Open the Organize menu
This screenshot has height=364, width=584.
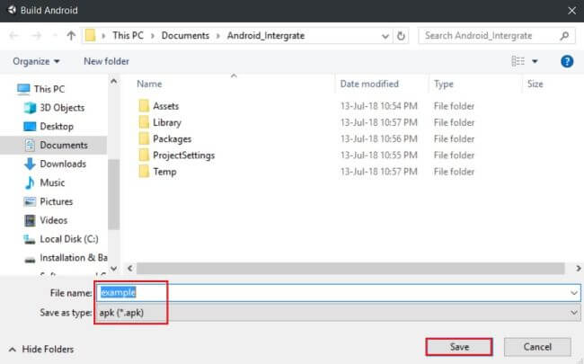pyautogui.click(x=36, y=61)
